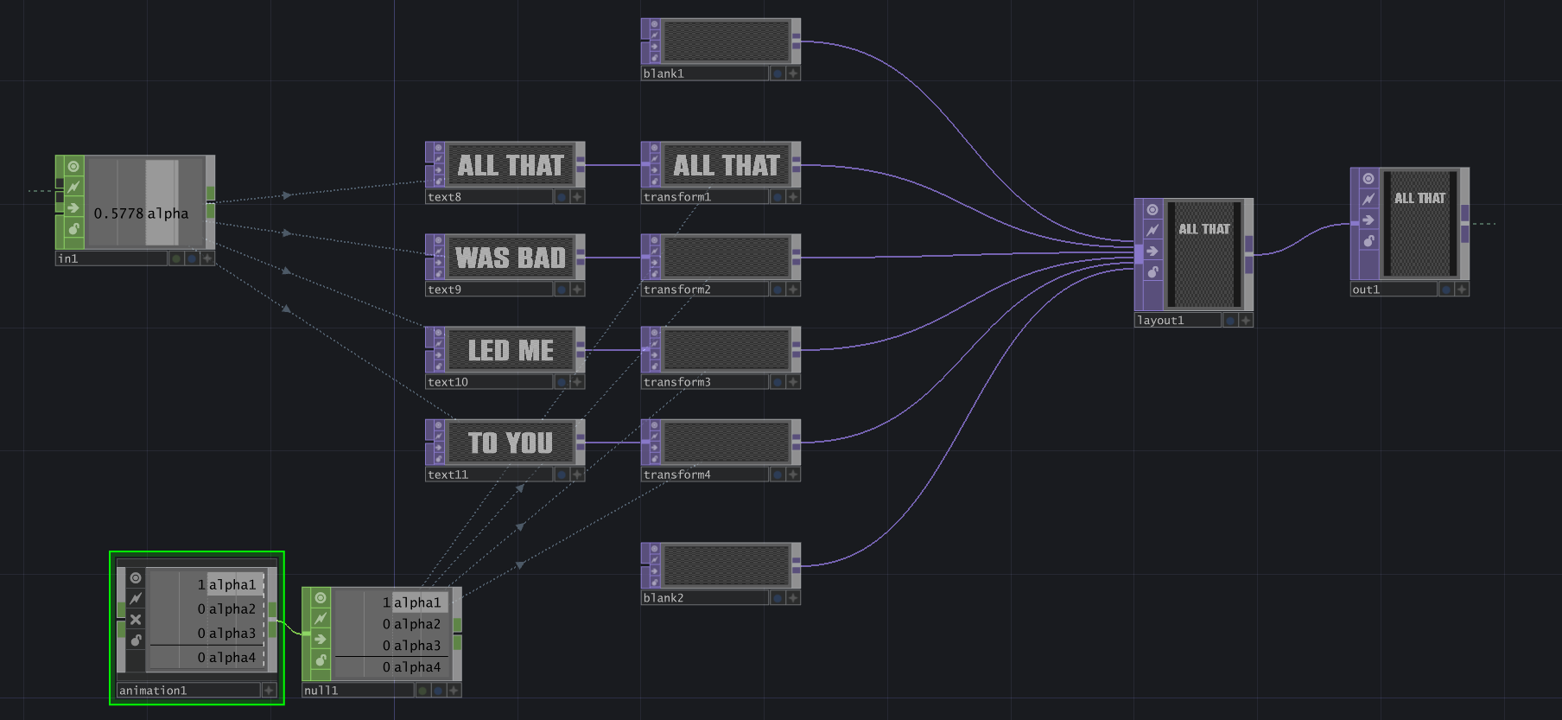Click the lock flag on in1
The width and height of the screenshot is (1562, 720).
pyautogui.click(x=73, y=229)
